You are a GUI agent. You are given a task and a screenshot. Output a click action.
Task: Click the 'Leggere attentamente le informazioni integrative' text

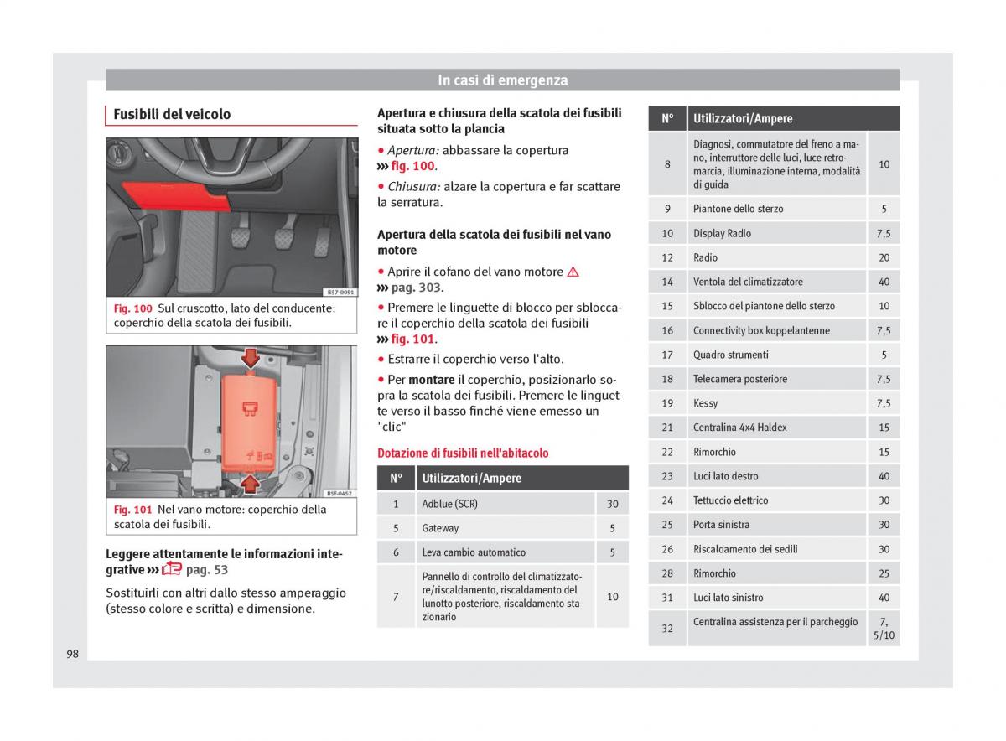point(224,562)
